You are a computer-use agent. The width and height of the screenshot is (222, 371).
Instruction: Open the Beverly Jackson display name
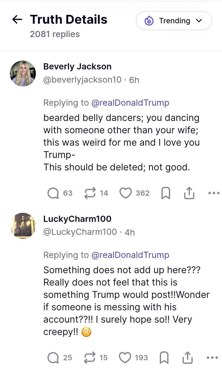(x=77, y=66)
